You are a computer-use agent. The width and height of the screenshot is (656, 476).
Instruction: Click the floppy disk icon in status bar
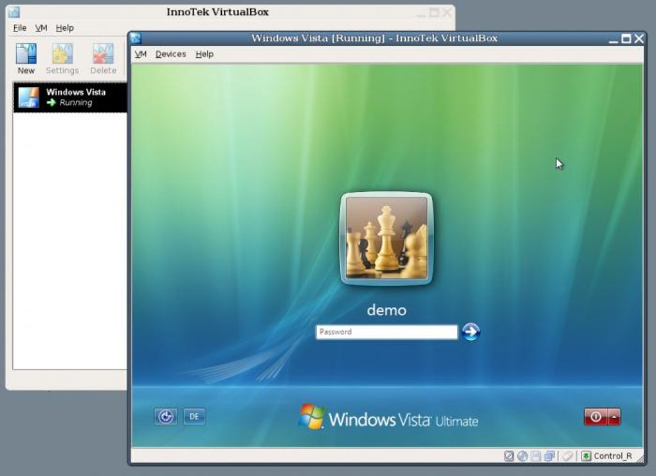pos(536,456)
